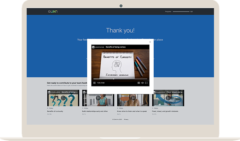Open Build relationships early and often title
This screenshot has height=141, width=240.
95,111
